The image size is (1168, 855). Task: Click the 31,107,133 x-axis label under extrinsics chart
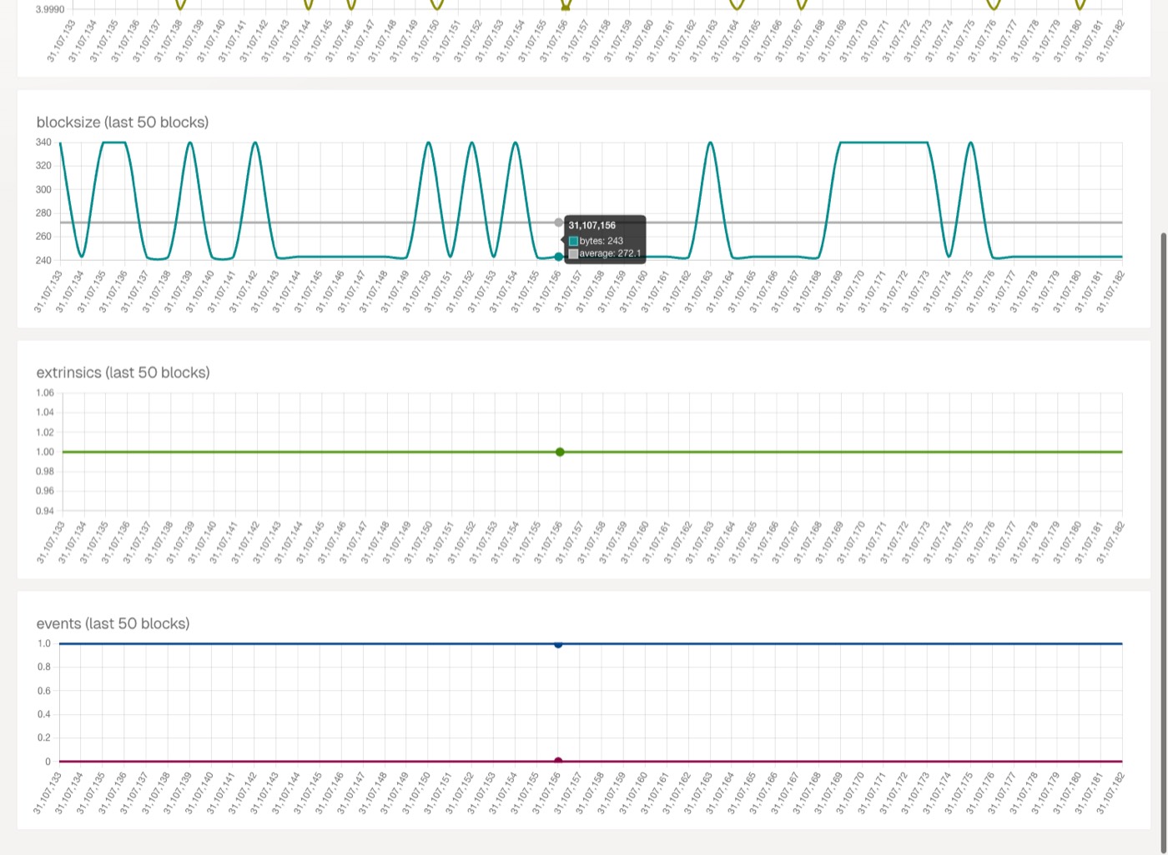click(50, 542)
